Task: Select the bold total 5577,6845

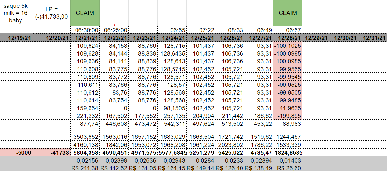Action: point(172,152)
